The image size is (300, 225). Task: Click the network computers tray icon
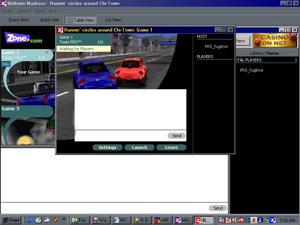(267, 220)
